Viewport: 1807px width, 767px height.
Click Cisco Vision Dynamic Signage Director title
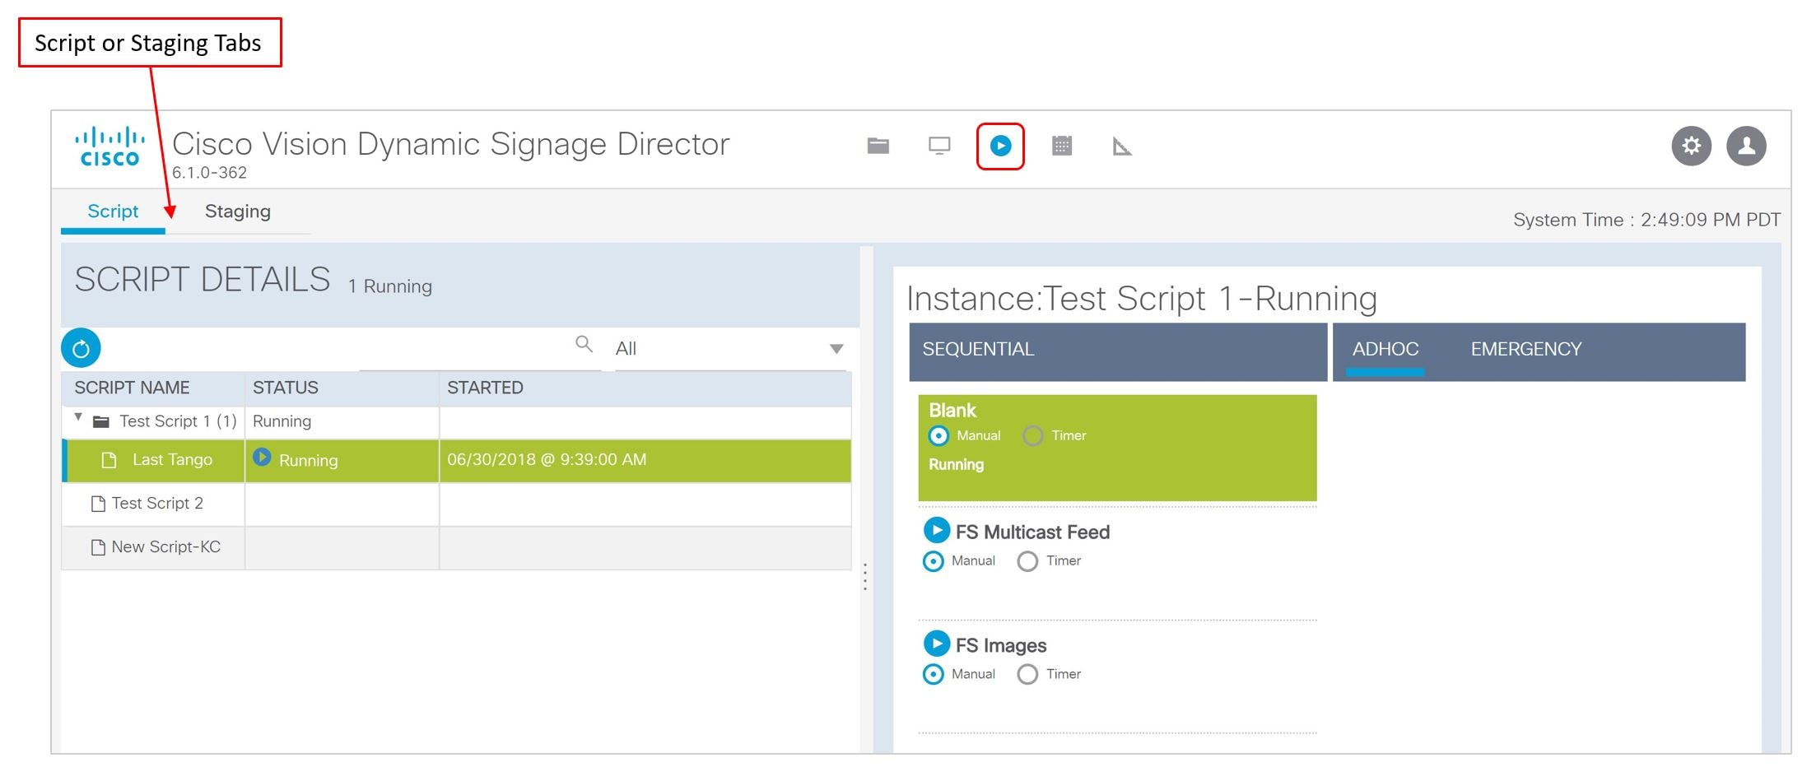[450, 144]
